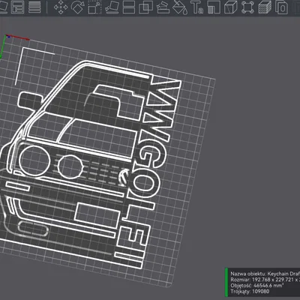Open the Cut tool with two stacked rectangles
This screenshot has width=300, height=300.
pyautogui.click(x=129, y=7)
